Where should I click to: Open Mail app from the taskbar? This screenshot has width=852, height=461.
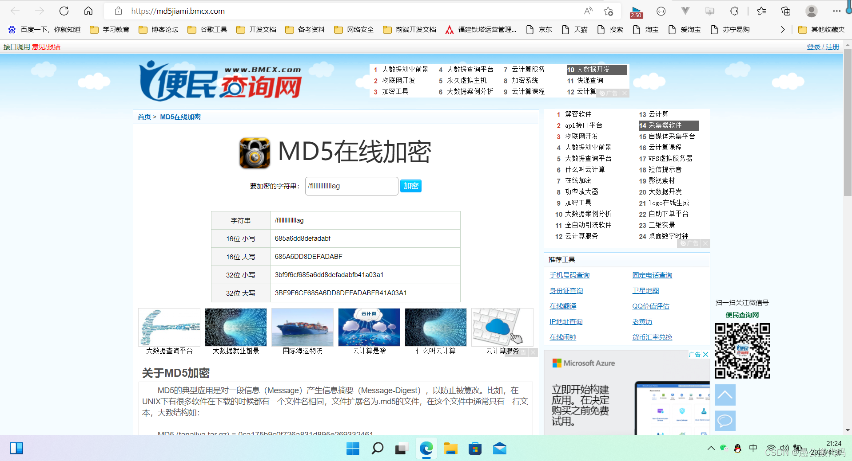499,449
